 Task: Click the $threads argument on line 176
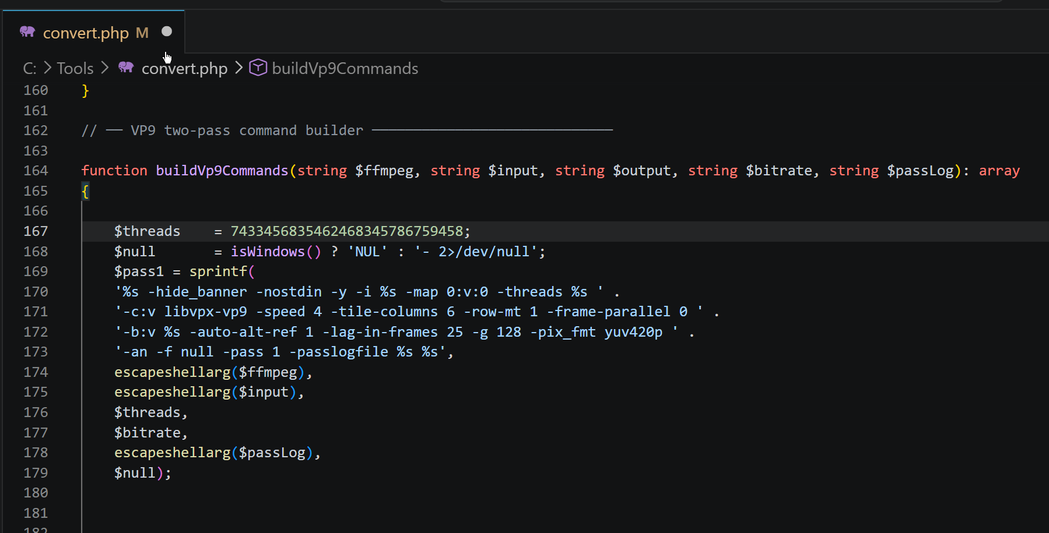point(148,412)
